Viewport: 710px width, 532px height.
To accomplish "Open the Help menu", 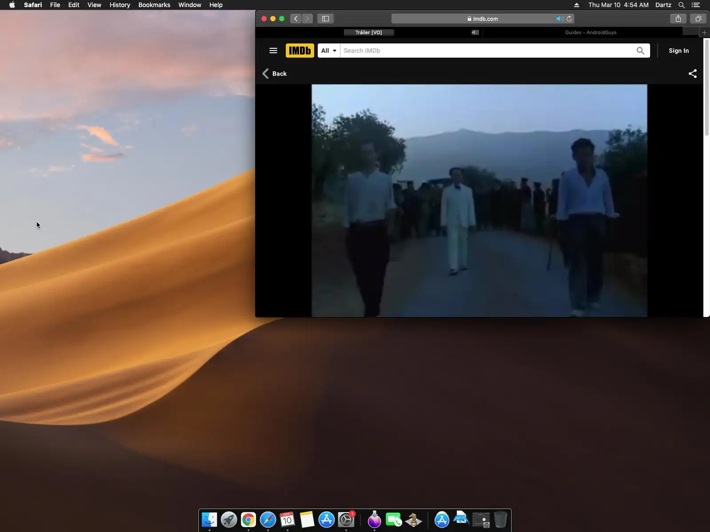I will tap(216, 5).
